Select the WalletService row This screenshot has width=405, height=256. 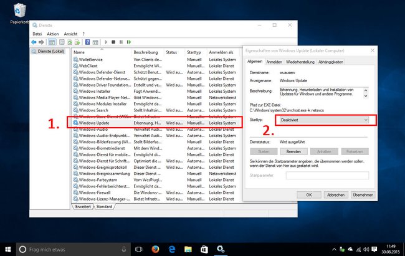[x=155, y=60]
